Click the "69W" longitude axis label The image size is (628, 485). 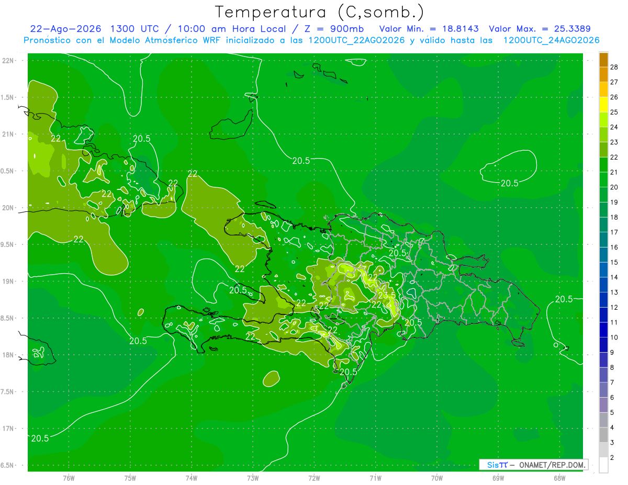point(498,478)
